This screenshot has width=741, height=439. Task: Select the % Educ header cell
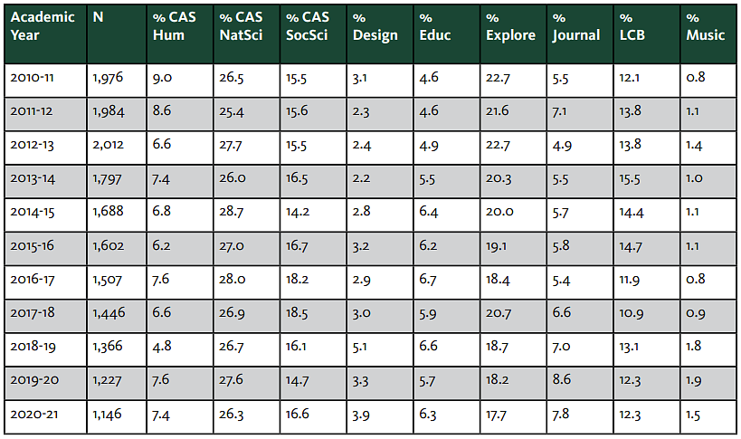point(445,34)
